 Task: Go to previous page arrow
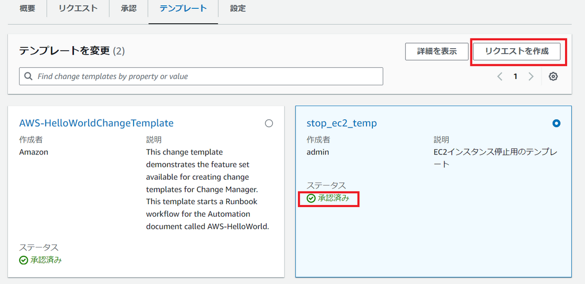pos(499,76)
